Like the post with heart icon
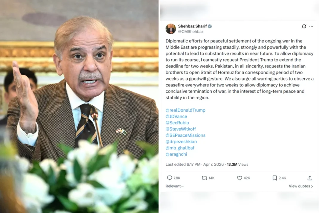 [x=240, y=178]
